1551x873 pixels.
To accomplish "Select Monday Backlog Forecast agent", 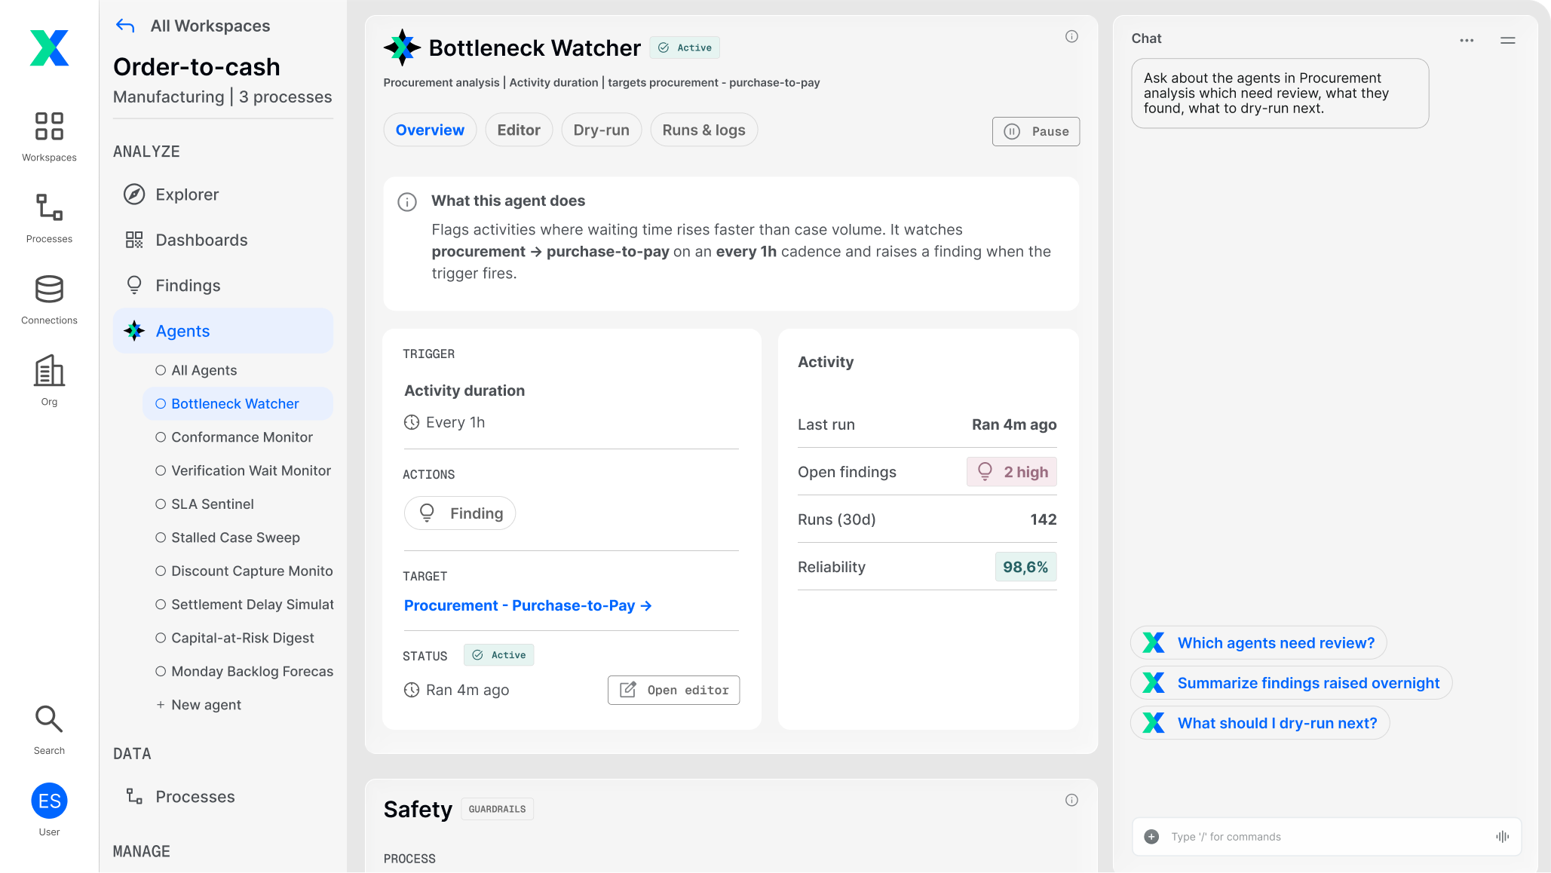I will click(x=238, y=671).
